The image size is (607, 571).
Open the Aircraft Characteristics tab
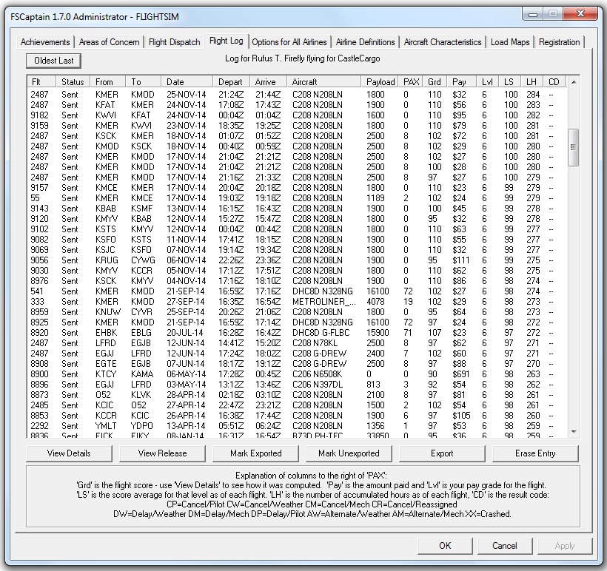click(x=443, y=41)
